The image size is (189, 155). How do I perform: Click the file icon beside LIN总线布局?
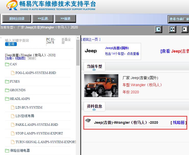point(13,116)
